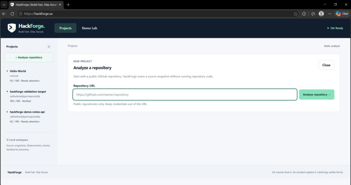
Task: Click the green Analyze repository arrow button
Action: point(317,95)
